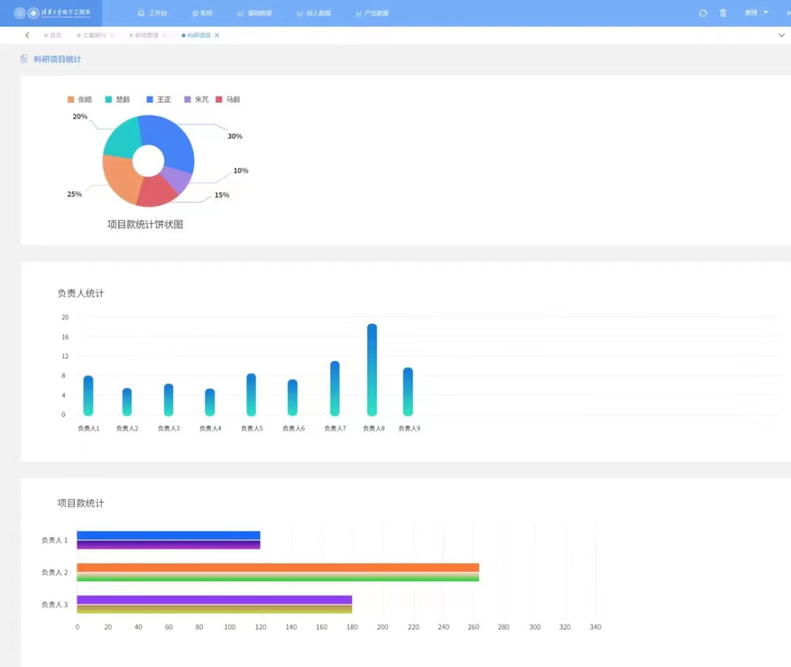This screenshot has width=791, height=667.
Task: Click the bar above 负责人3
Action: click(x=168, y=400)
